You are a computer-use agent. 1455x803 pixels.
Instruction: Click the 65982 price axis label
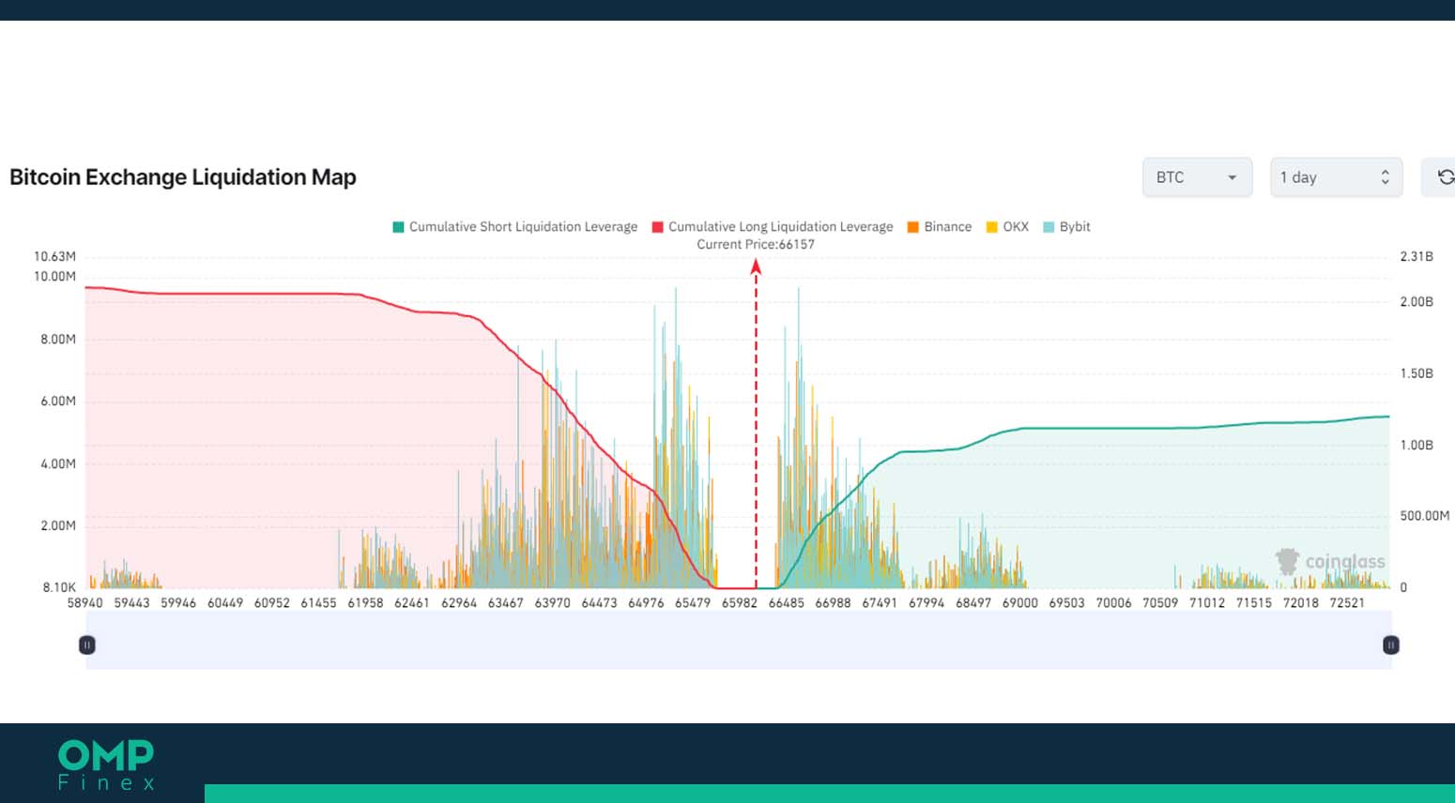tap(740, 602)
